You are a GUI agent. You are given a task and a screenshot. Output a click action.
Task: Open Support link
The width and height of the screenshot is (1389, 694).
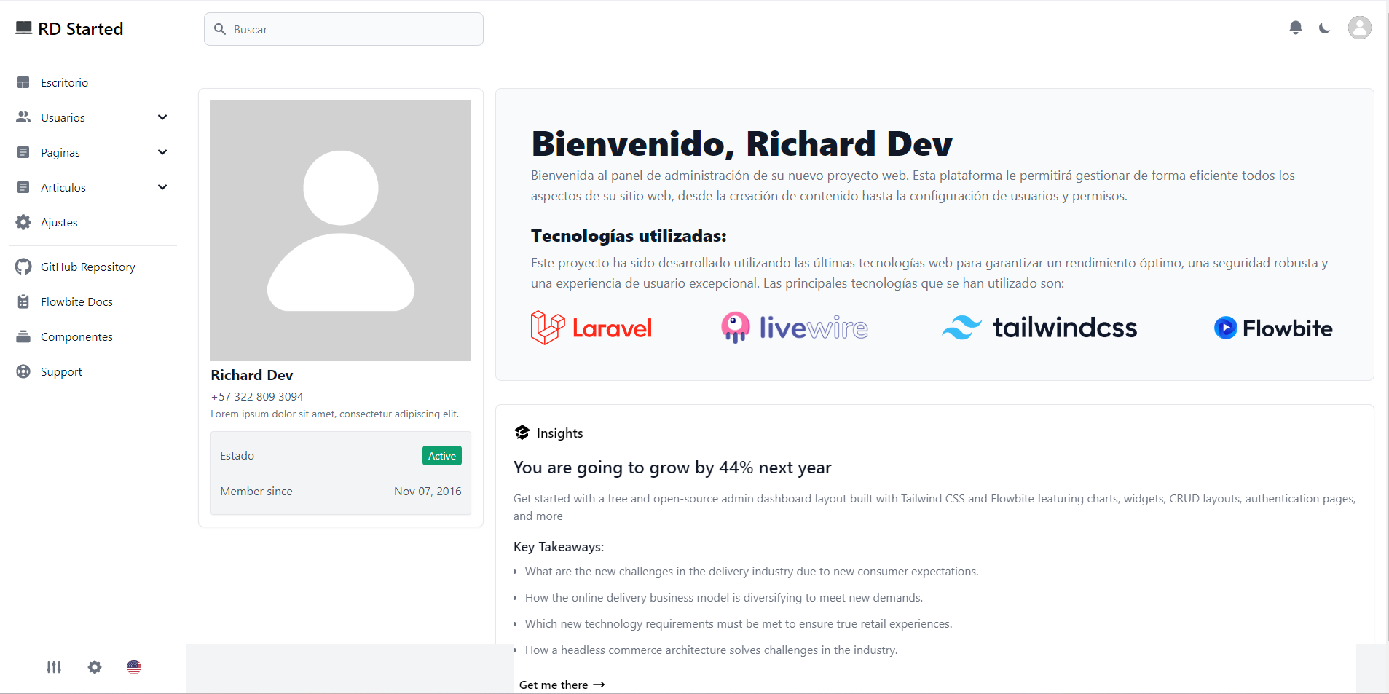pyautogui.click(x=93, y=371)
